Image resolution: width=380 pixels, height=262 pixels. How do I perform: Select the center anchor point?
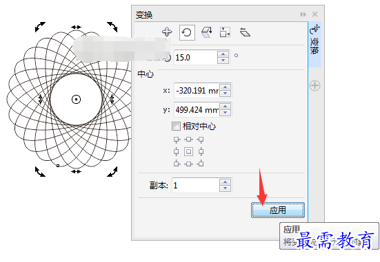[x=188, y=152]
